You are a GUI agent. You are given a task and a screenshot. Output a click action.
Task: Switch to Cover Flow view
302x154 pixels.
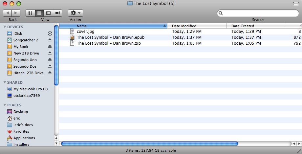click(57, 13)
